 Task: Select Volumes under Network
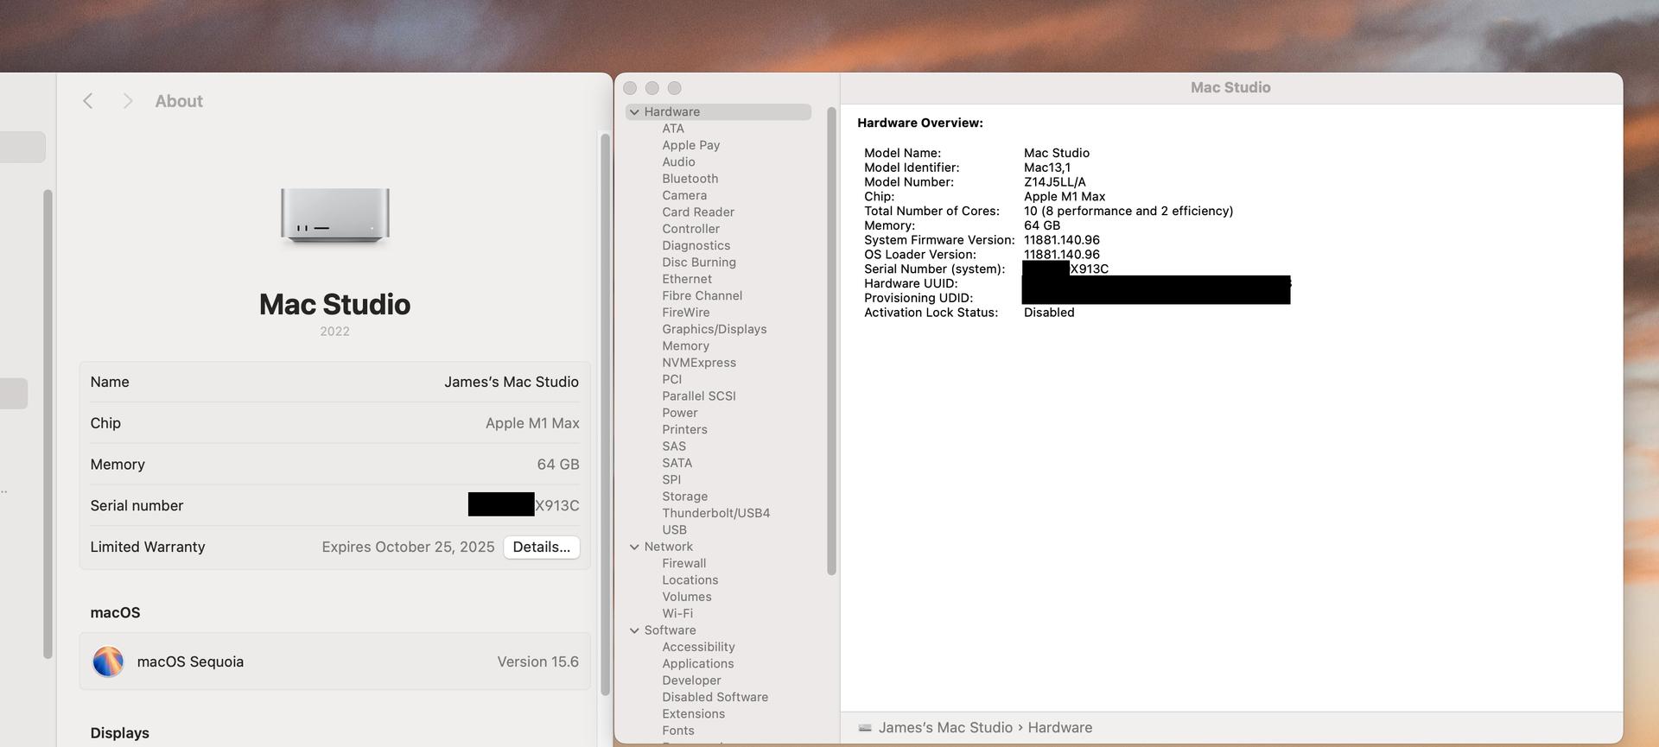(x=687, y=597)
